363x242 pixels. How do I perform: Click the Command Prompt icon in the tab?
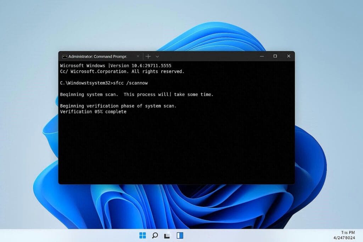pos(65,56)
